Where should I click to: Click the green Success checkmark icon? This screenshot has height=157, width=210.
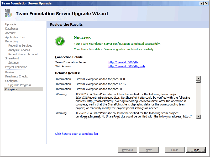click(x=60, y=41)
